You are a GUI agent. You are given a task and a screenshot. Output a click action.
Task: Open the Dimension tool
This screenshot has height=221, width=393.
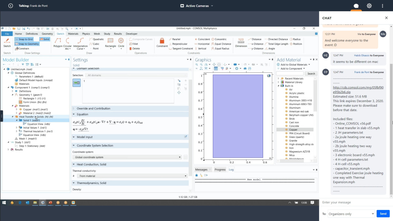(x=241, y=43)
